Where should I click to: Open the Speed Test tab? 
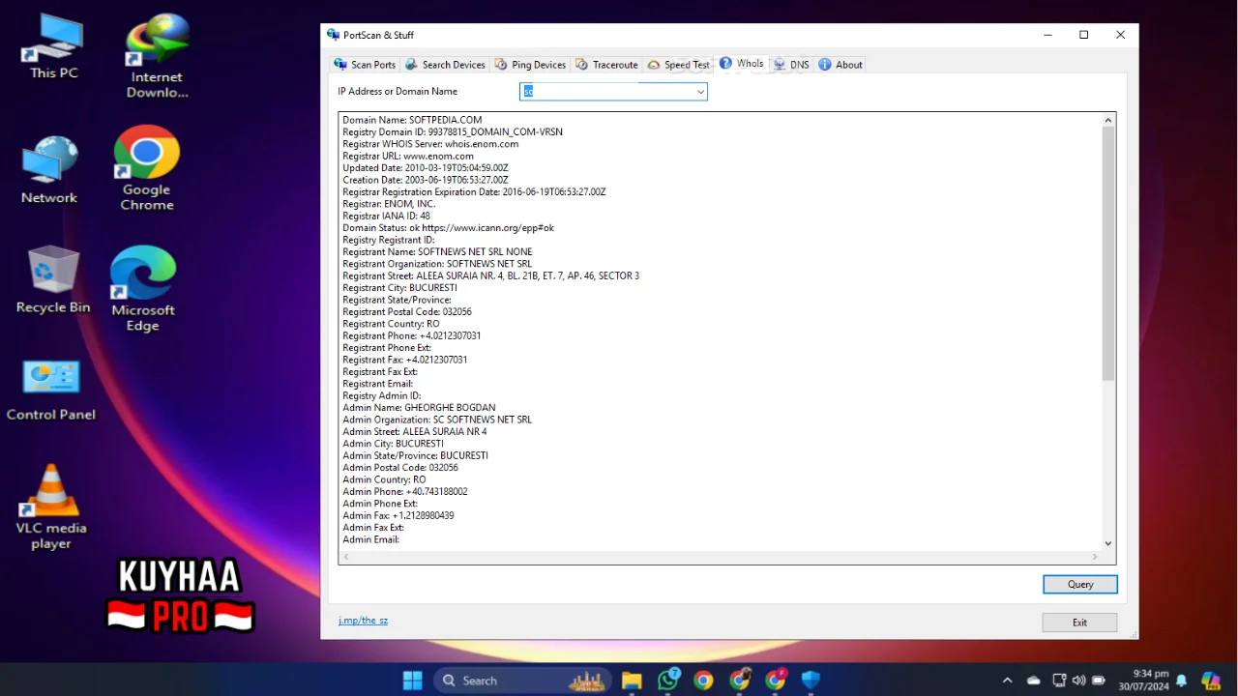678,65
